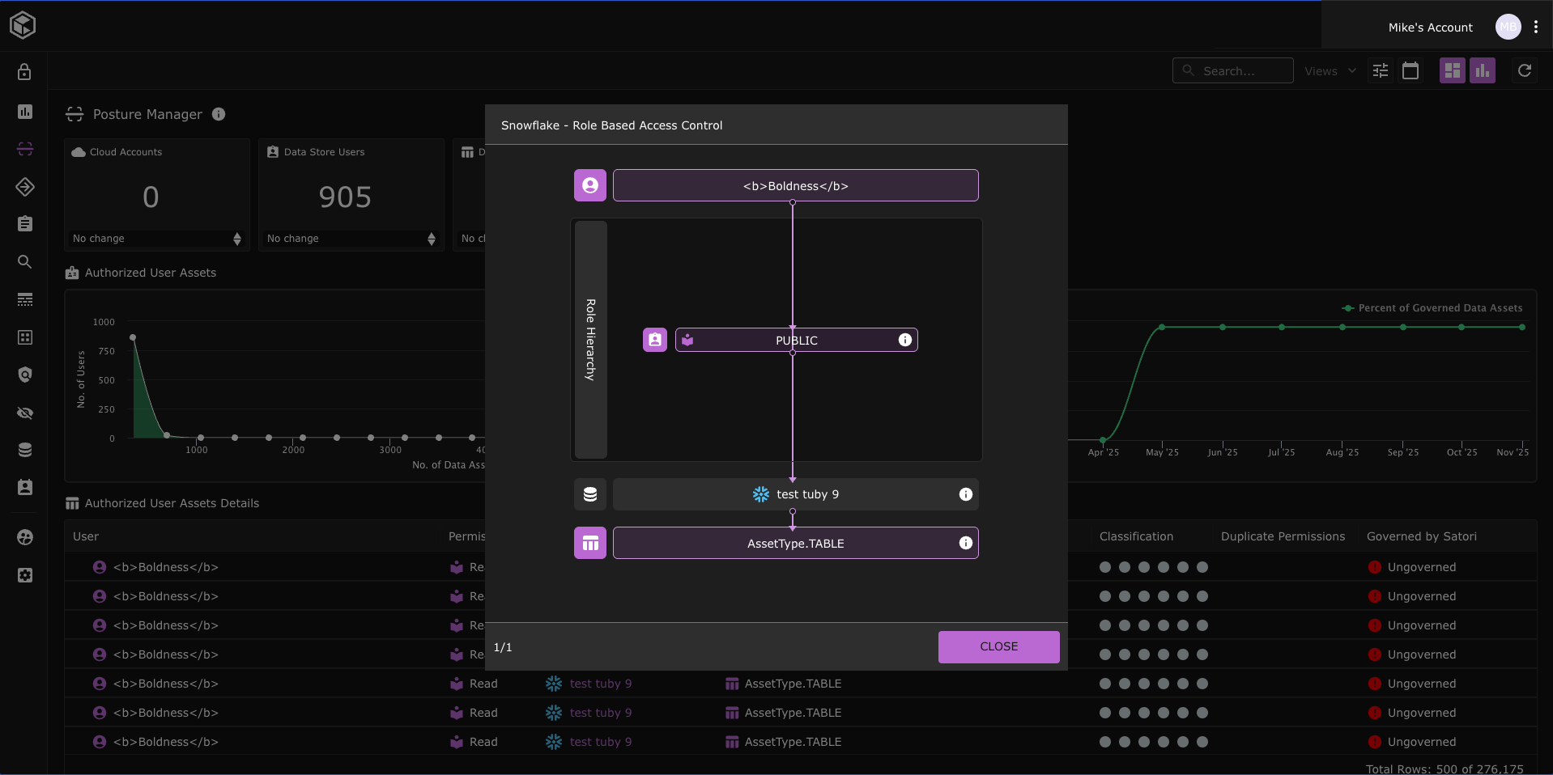Refresh the Posture Manager data
This screenshot has height=775, width=1553.
point(1525,71)
